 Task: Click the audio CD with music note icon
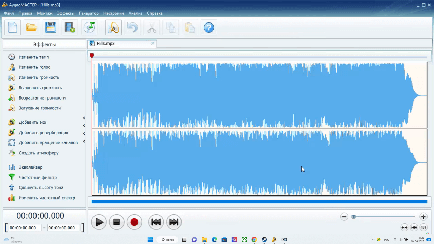coord(89,28)
